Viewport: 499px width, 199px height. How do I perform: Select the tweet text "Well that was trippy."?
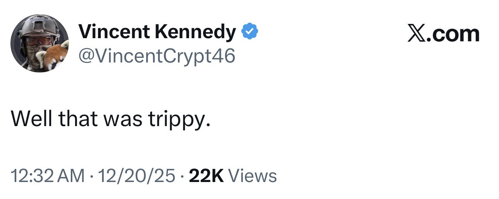click(x=111, y=120)
